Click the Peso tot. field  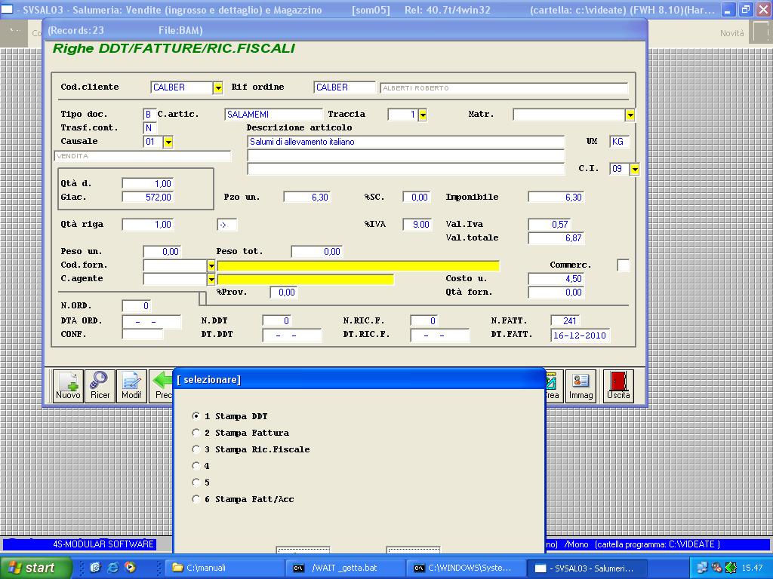(316, 252)
